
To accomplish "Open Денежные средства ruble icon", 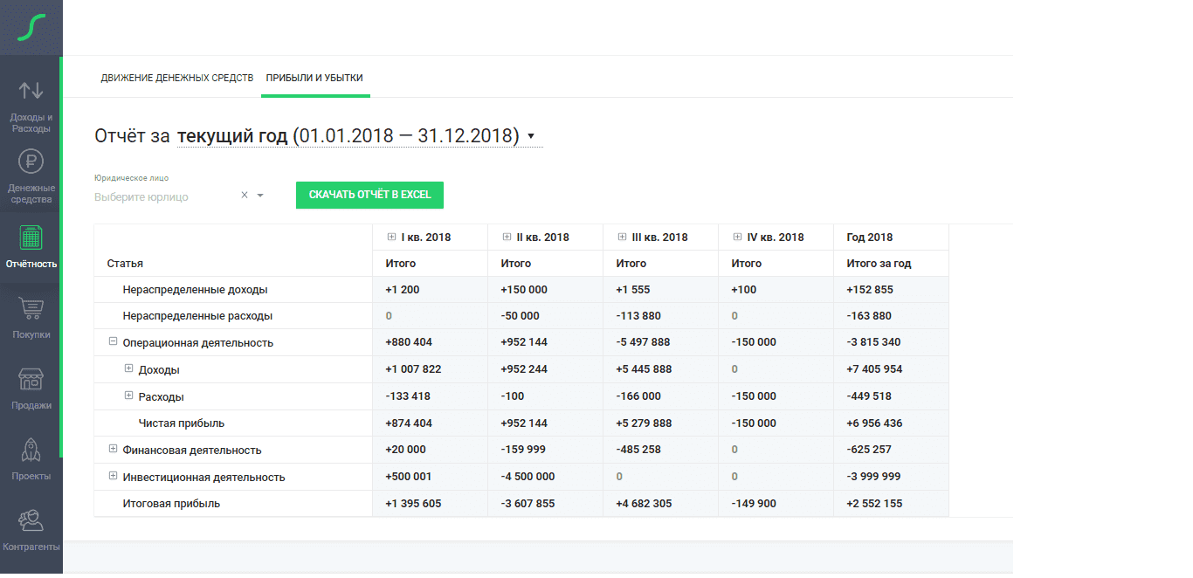I will point(31,162).
